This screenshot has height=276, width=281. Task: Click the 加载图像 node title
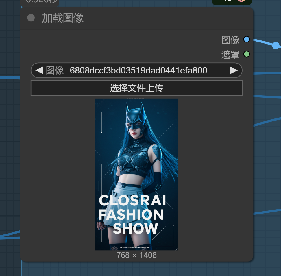pyautogui.click(x=63, y=18)
